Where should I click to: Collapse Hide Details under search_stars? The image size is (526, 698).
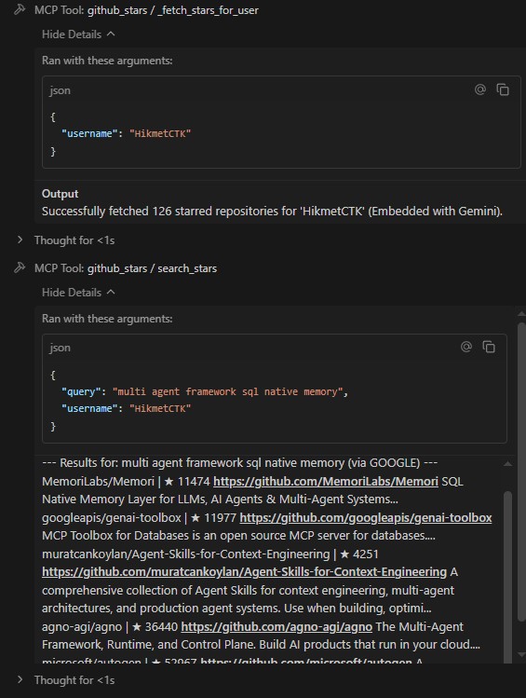click(78, 293)
